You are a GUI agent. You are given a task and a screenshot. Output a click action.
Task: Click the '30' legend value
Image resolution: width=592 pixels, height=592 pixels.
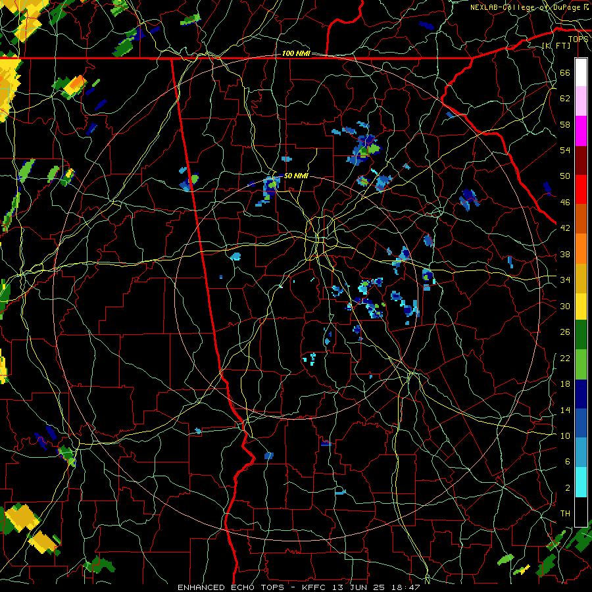[x=565, y=306]
